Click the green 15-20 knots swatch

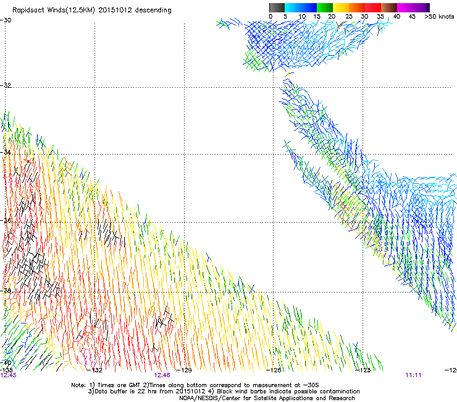pos(325,7)
